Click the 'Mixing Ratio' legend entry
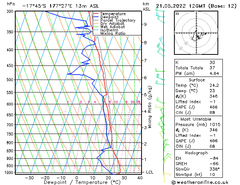 (113, 33)
